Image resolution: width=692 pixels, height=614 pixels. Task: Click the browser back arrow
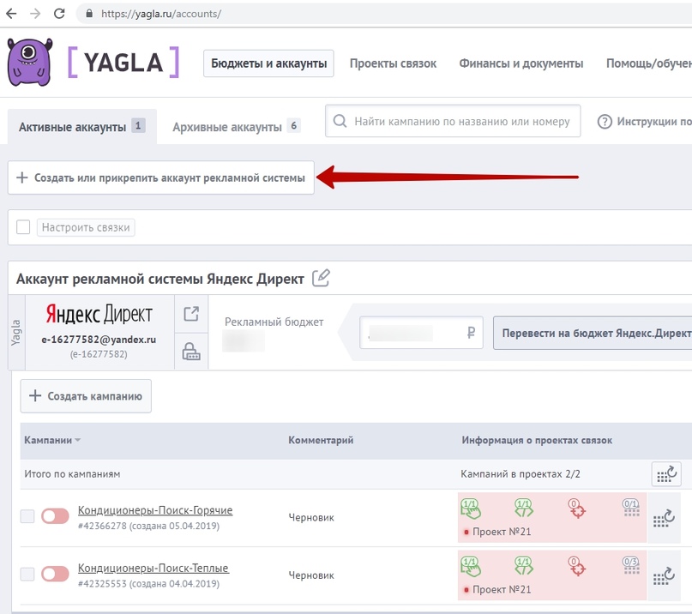[x=11, y=14]
